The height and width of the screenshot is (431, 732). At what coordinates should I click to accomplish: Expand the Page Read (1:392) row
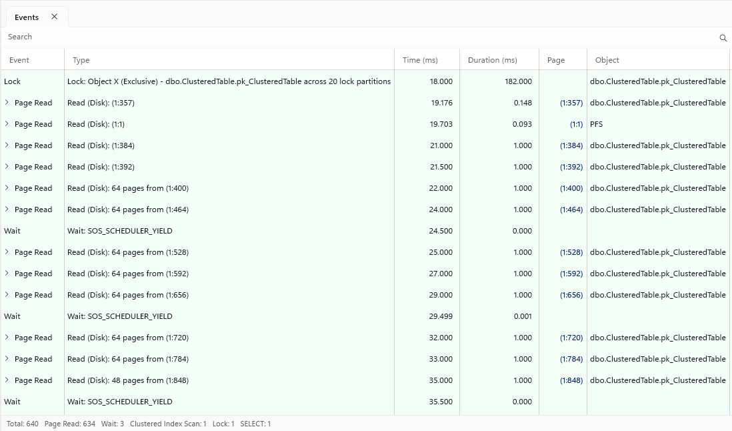7,166
